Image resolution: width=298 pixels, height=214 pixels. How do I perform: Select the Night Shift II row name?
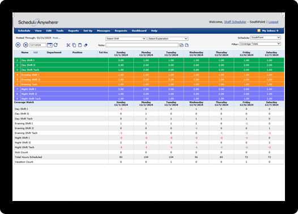[29, 94]
